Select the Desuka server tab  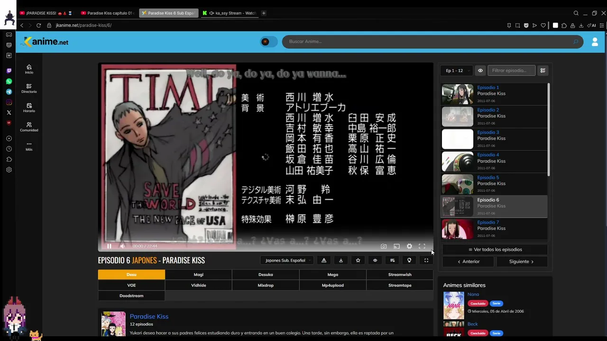(x=266, y=275)
